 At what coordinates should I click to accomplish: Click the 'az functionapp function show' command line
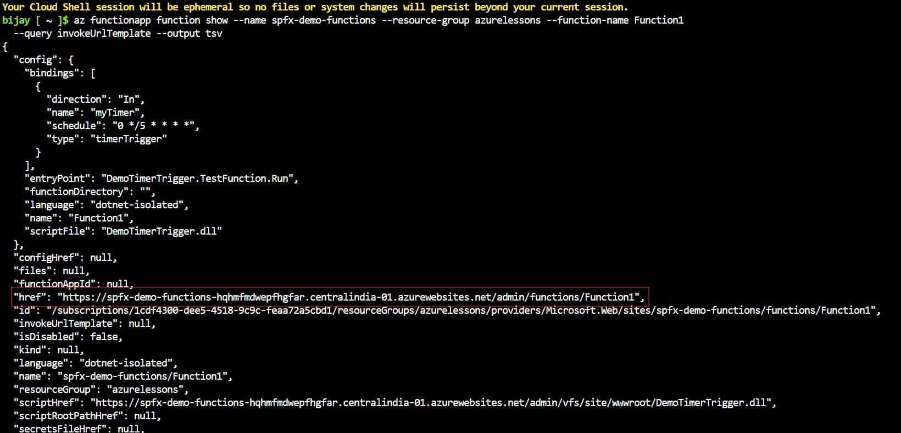(x=343, y=20)
